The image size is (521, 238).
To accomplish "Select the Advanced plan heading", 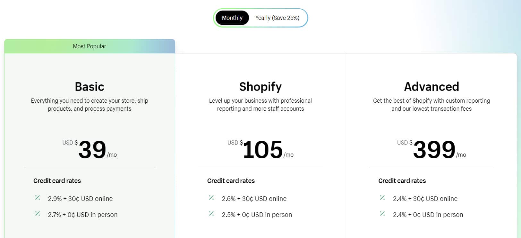I will (x=431, y=87).
